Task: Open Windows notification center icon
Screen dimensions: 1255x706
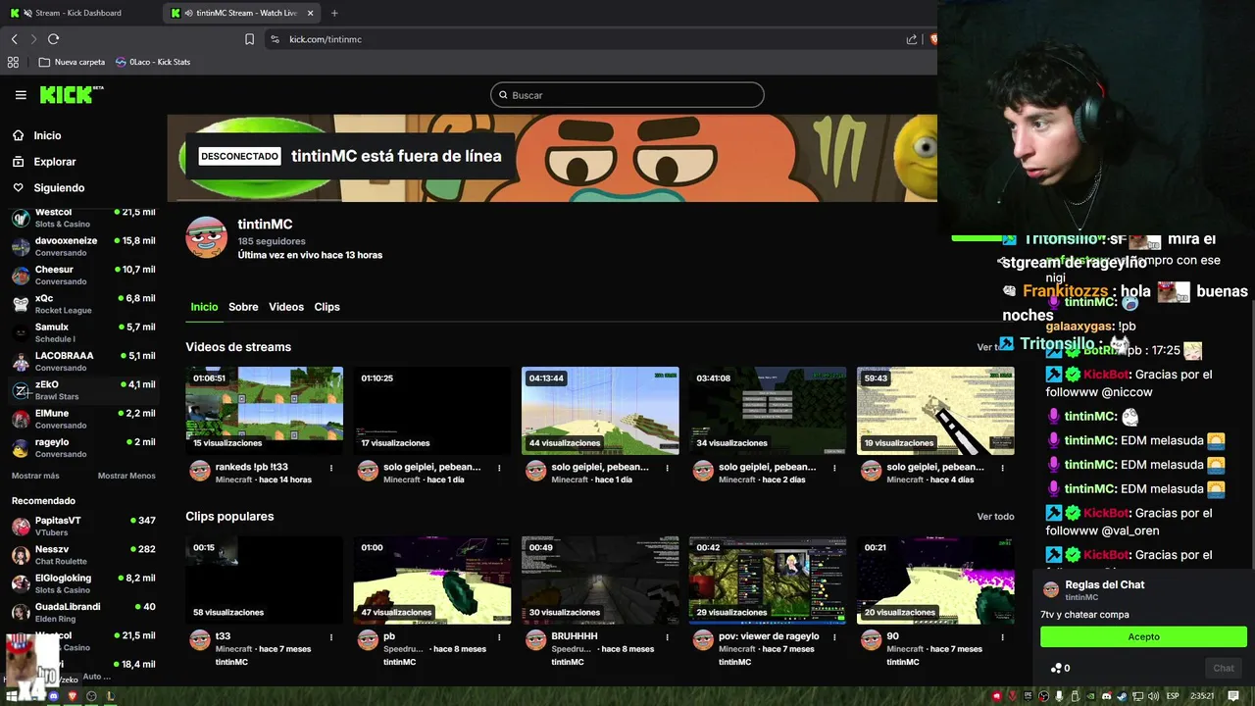Action: pyautogui.click(x=1233, y=696)
